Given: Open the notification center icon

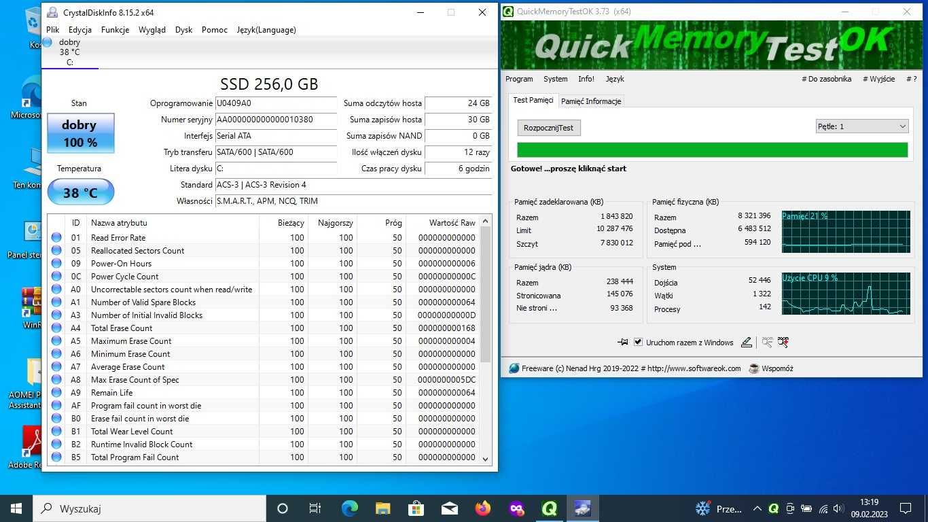Looking at the screenshot, I should pos(906,508).
